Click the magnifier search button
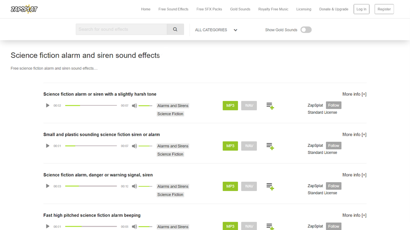Viewport: 410px width, 230px height. point(175,29)
